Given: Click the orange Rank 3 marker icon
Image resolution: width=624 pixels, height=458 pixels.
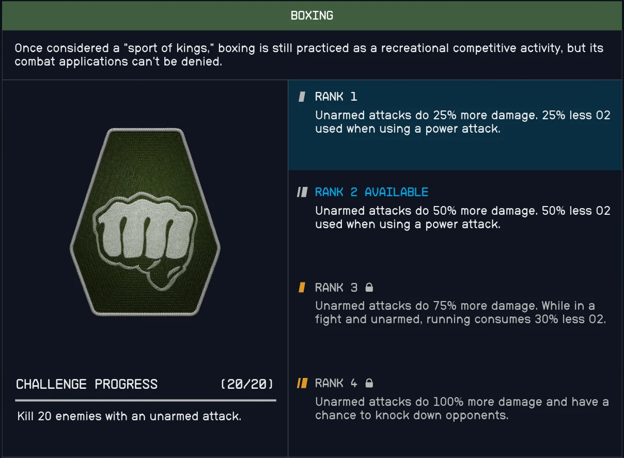Looking at the screenshot, I should coord(302,288).
